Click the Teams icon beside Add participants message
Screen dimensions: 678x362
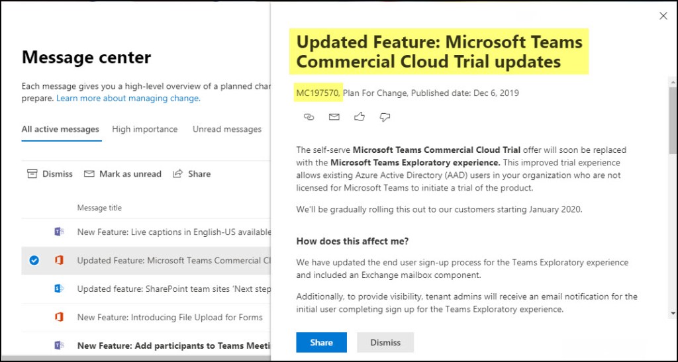[59, 345]
